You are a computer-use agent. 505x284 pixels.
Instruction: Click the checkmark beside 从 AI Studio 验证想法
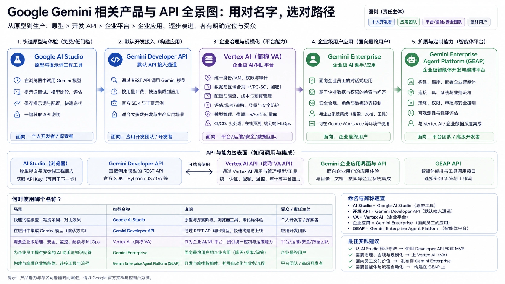pyautogui.click(x=350, y=249)
